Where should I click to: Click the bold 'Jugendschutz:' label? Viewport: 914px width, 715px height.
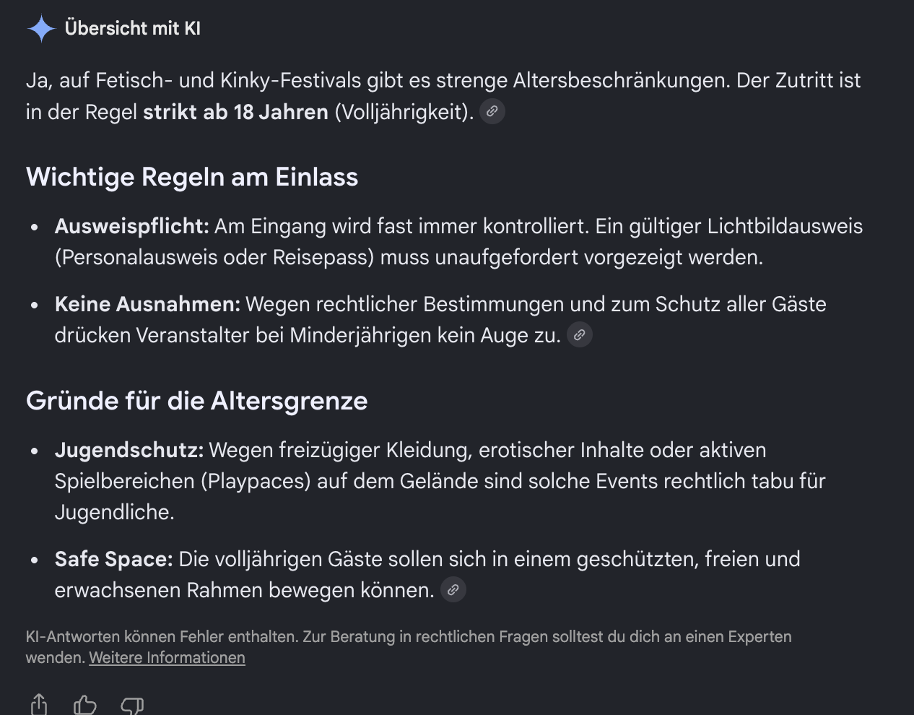(x=129, y=450)
